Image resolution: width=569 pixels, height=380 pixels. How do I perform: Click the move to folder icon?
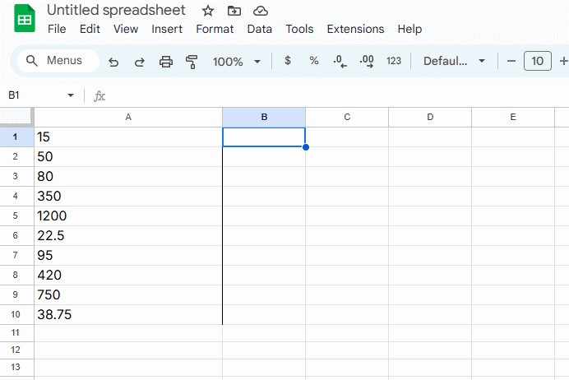pyautogui.click(x=234, y=11)
